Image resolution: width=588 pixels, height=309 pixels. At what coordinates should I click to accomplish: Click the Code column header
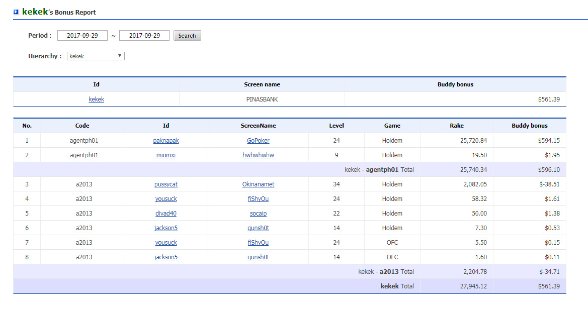point(82,126)
